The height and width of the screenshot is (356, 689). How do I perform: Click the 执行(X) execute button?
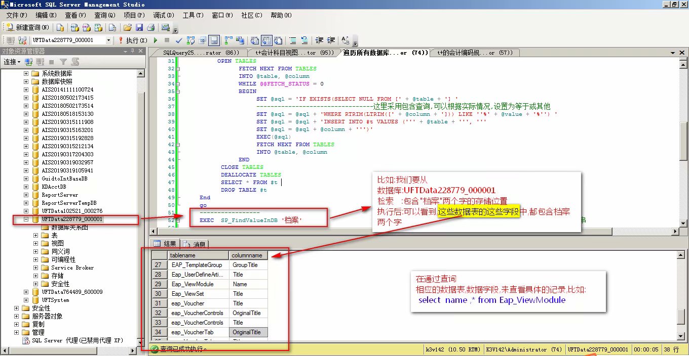click(x=132, y=40)
